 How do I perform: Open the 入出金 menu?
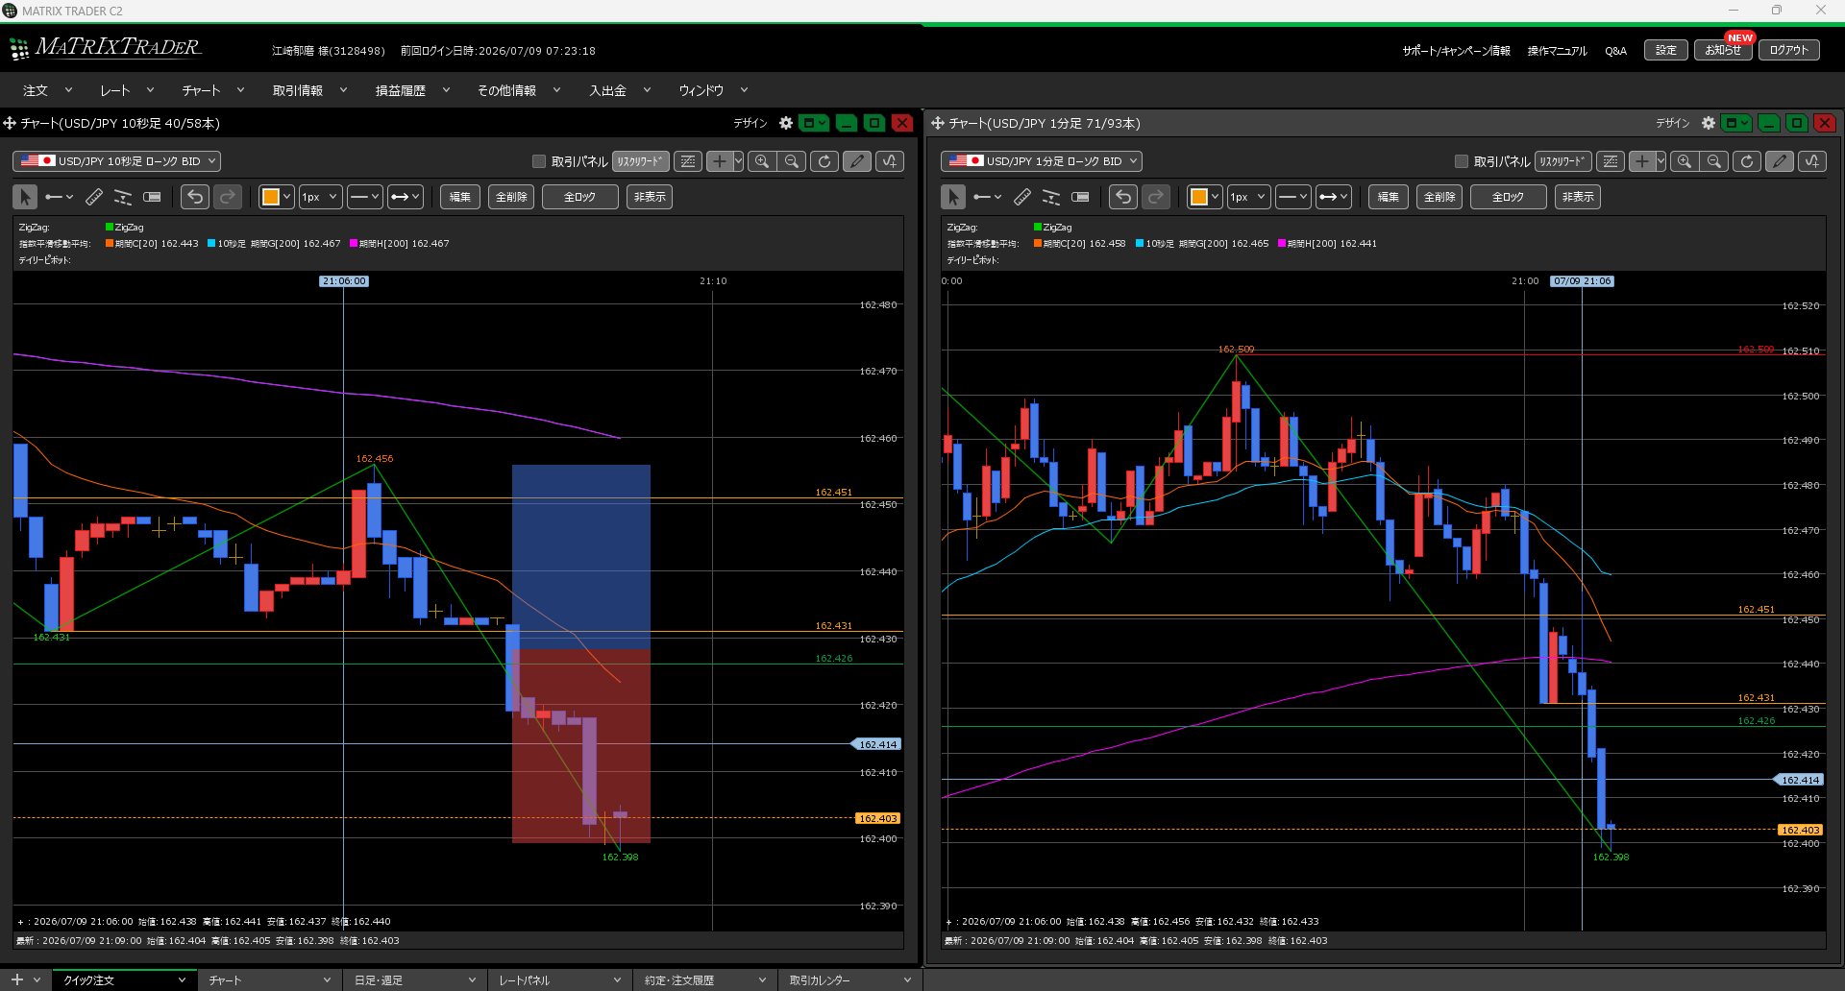[x=620, y=90]
